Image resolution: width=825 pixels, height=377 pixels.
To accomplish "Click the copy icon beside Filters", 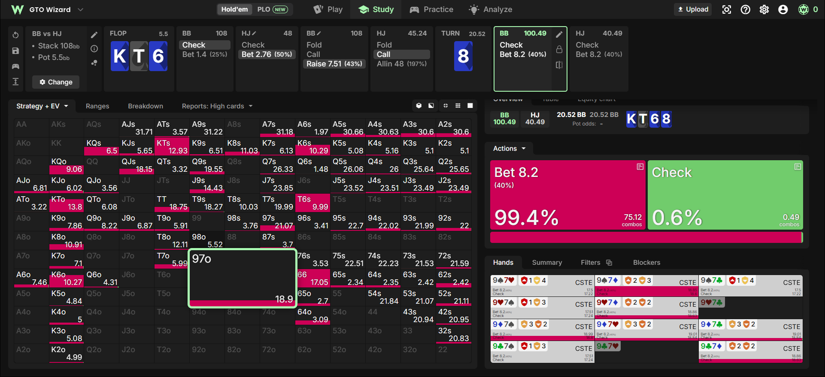I will pos(609,263).
